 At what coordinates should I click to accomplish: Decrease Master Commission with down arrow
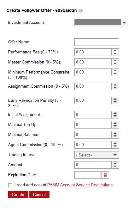click(115, 64)
